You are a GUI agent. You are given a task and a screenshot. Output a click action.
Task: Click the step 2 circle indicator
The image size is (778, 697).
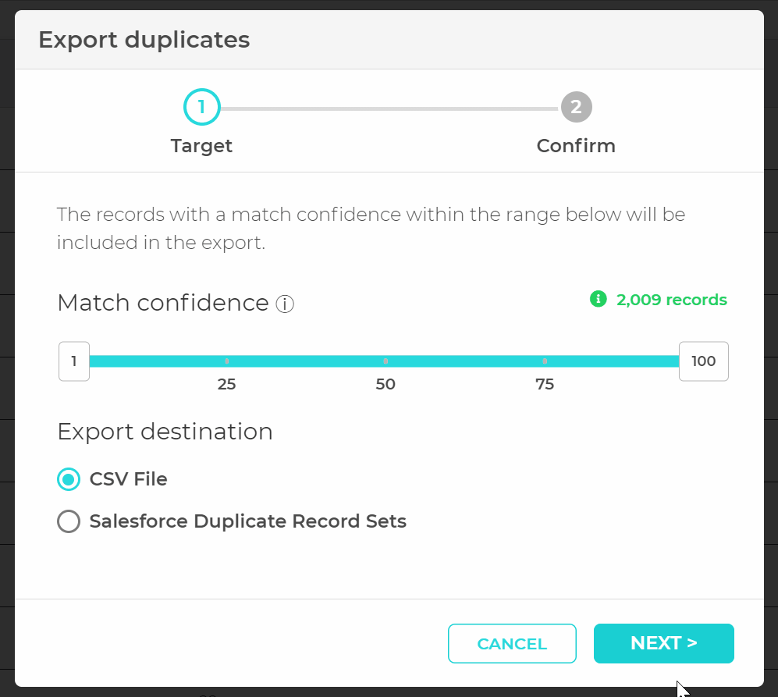(576, 108)
